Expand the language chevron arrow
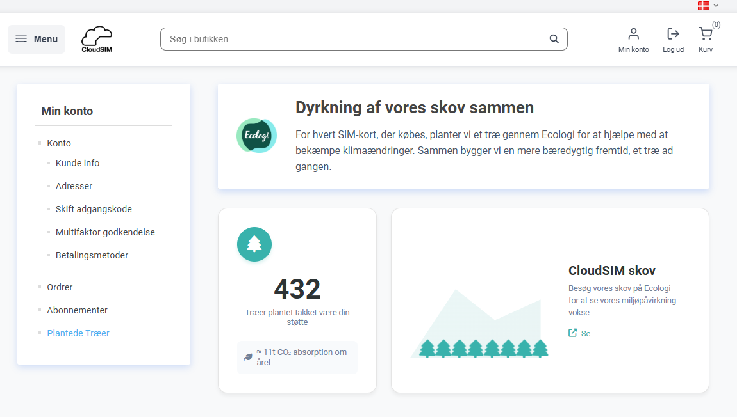Screen dimensions: 737x417 tap(716, 6)
